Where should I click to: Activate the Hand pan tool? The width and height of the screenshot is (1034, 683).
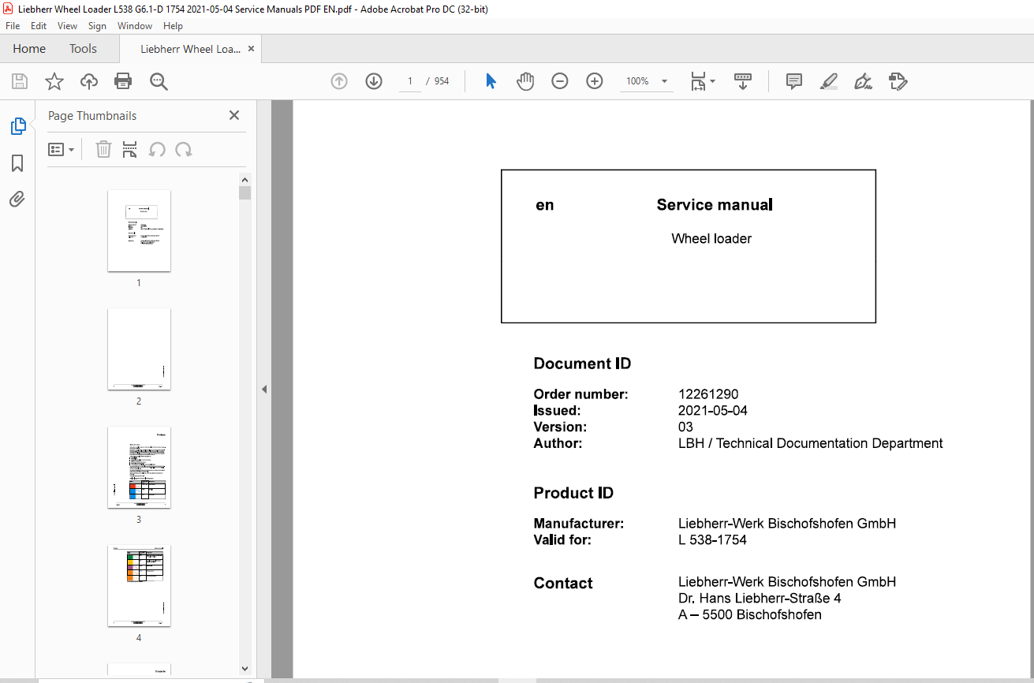click(x=525, y=81)
